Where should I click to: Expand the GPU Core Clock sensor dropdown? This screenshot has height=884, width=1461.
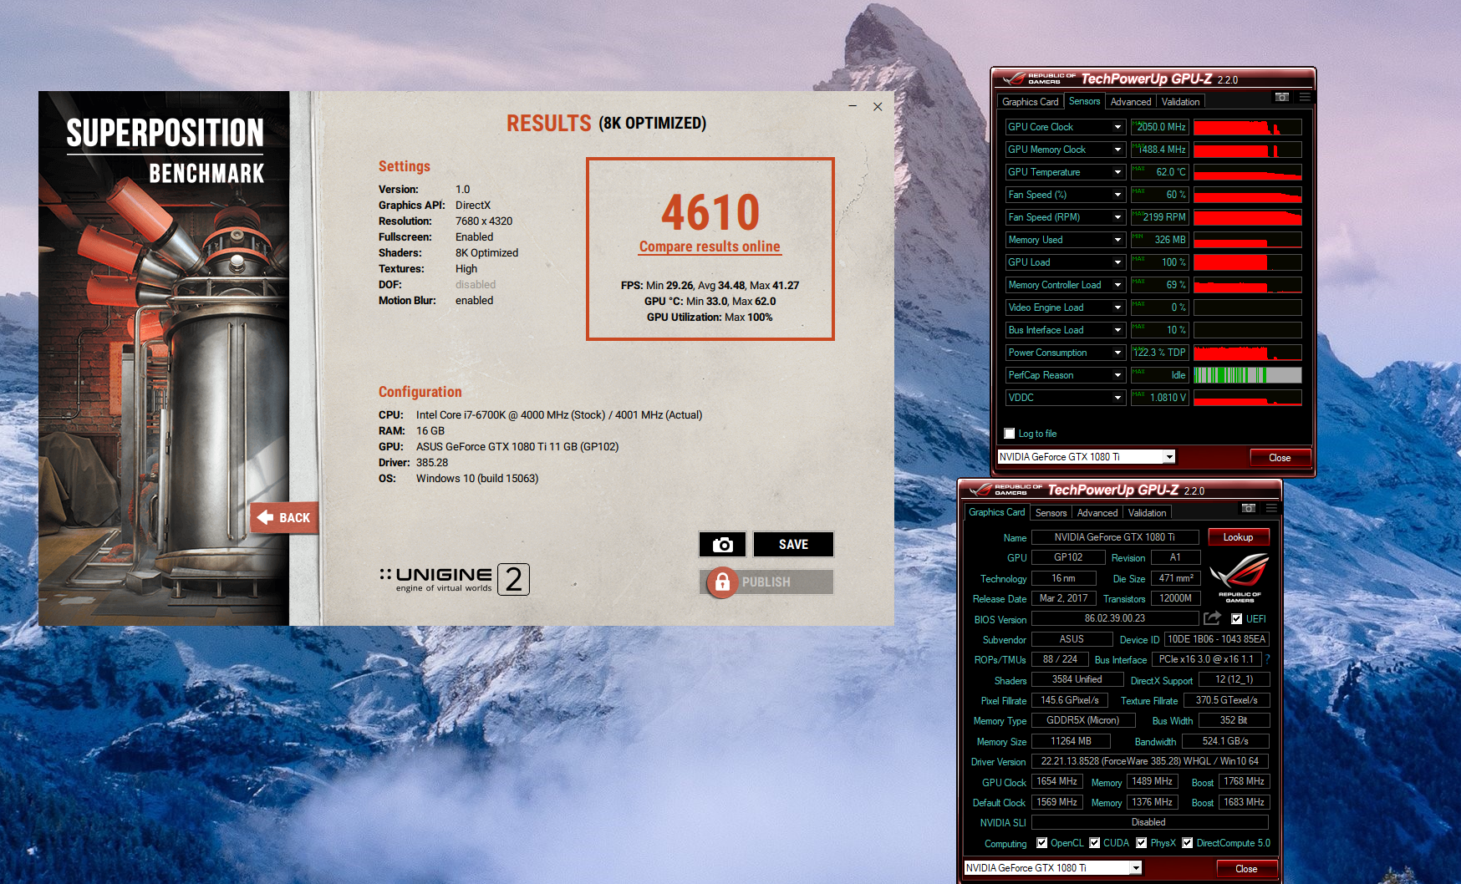(x=1117, y=127)
